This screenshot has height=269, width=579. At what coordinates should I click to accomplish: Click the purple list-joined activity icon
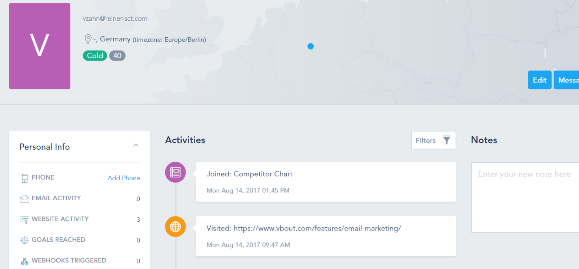point(175,172)
